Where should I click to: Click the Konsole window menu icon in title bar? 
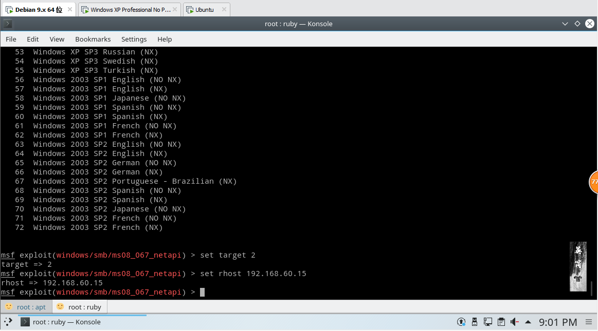click(8, 24)
